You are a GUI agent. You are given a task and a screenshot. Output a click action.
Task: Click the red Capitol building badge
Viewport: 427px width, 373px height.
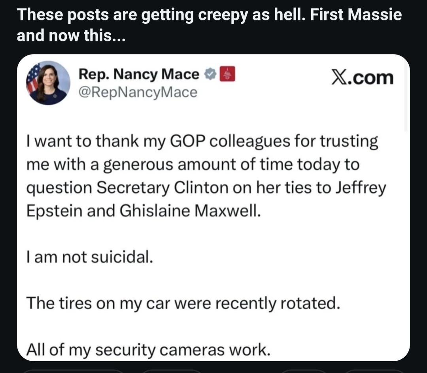tap(227, 74)
